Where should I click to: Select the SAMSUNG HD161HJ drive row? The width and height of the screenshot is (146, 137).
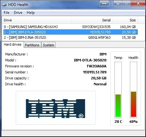(x=70, y=27)
